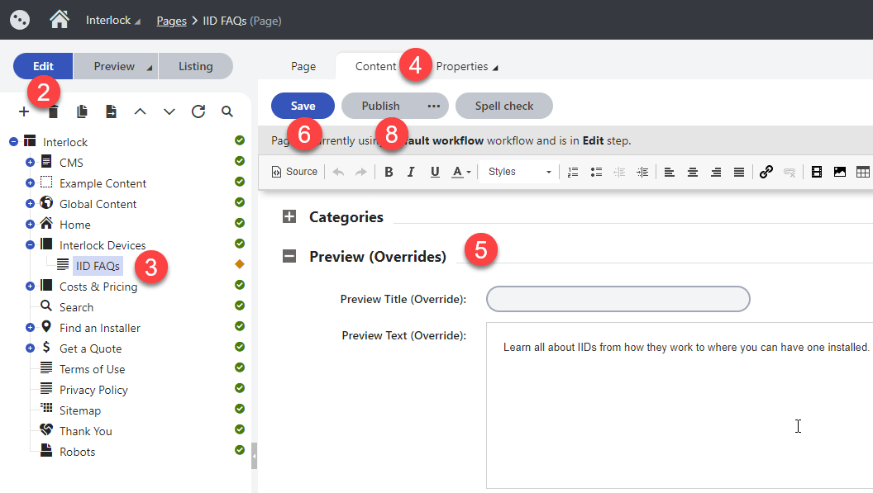Screen dimensions: 873x493
Task: Insert a numbered list
Action: (x=573, y=172)
